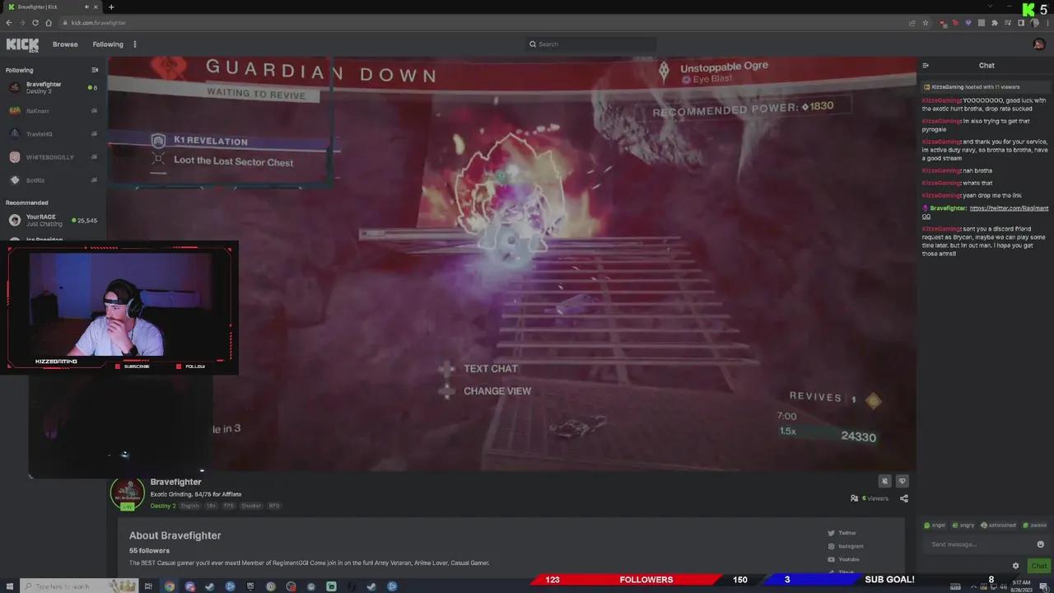This screenshot has width=1054, height=593.
Task: Open the Browse page
Action: point(65,44)
